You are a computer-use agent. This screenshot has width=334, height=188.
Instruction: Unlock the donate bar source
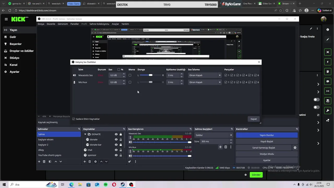(x=121, y=145)
